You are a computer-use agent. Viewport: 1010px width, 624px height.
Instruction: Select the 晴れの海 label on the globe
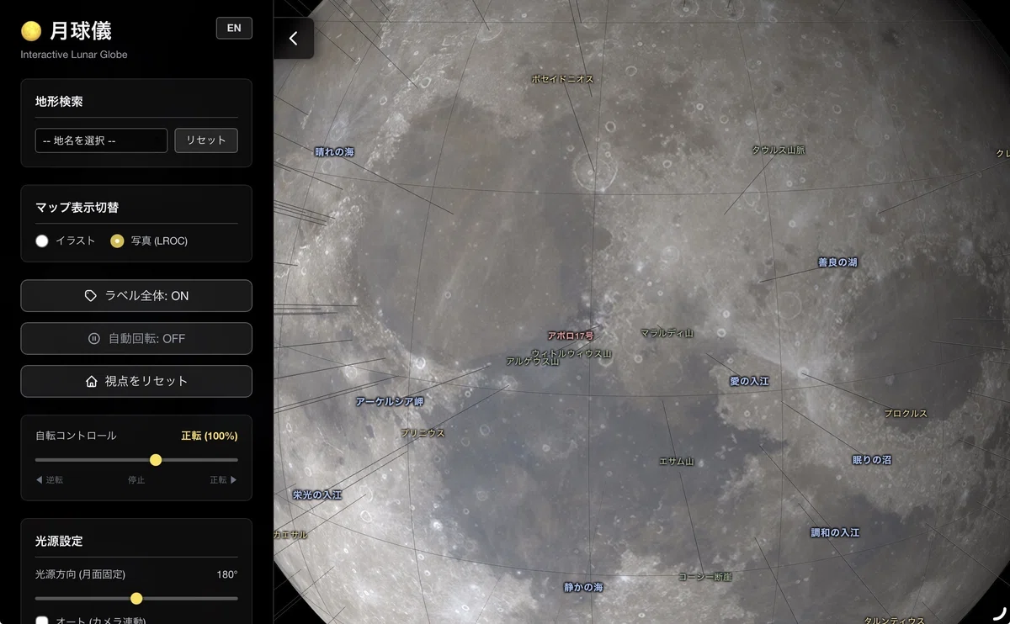pos(335,152)
